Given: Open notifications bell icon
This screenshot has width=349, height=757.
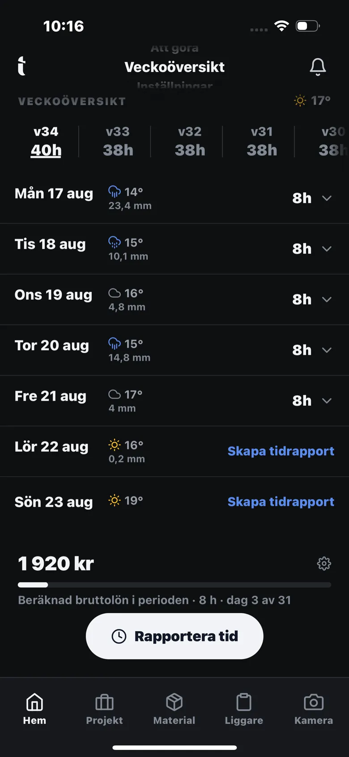Looking at the screenshot, I should pos(318,67).
